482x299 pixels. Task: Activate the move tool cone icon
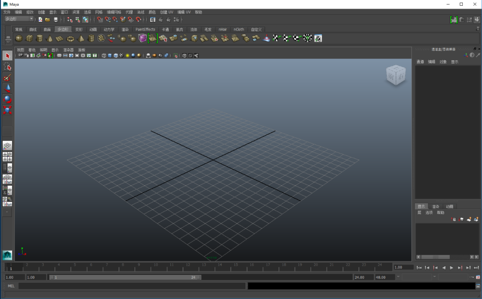[8, 88]
